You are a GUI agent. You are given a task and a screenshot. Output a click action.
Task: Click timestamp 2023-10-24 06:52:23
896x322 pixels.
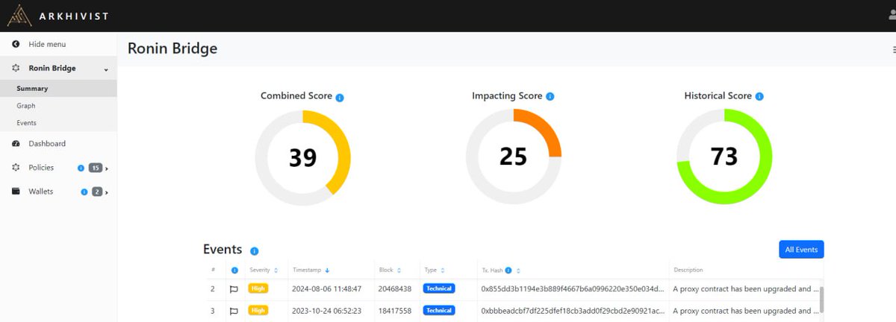(x=328, y=311)
